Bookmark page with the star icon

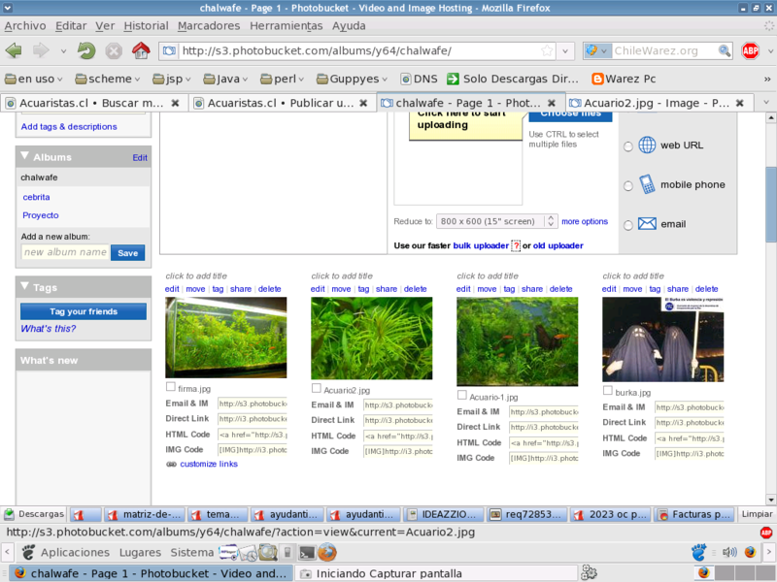(548, 50)
